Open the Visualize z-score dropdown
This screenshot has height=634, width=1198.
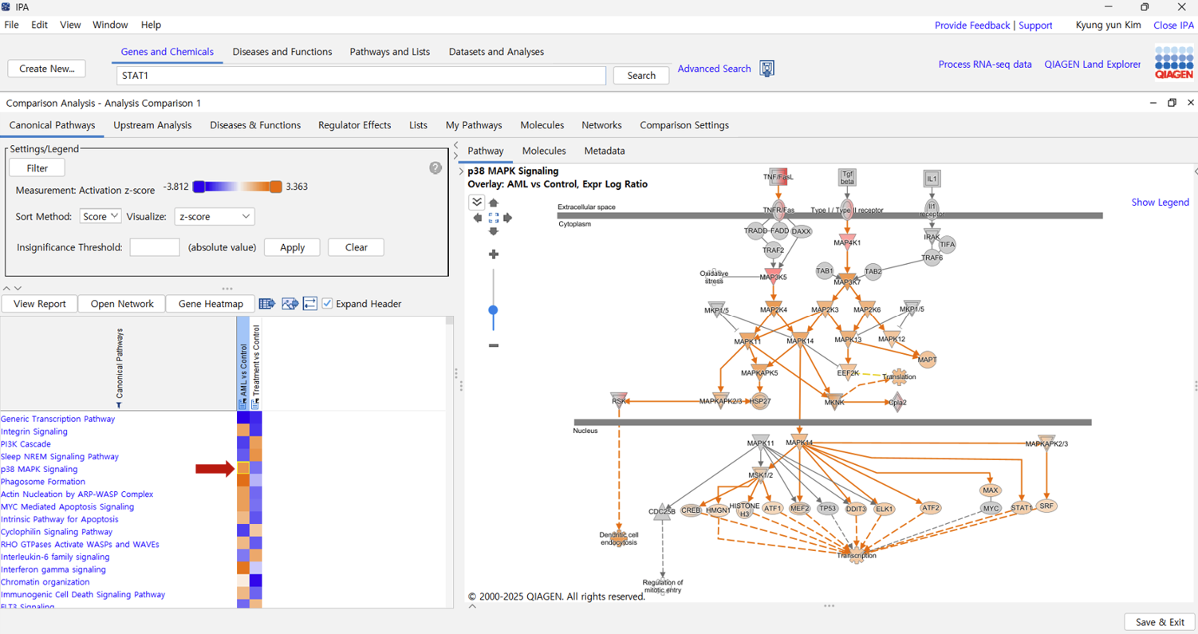tap(214, 216)
